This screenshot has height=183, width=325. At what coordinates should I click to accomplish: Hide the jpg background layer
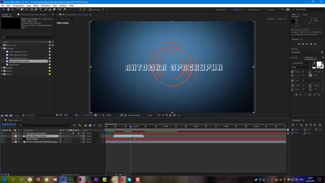(x=2, y=142)
